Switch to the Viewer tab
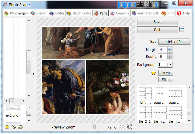Screen dimensions: 195x134 pyautogui.click(x=39, y=13)
